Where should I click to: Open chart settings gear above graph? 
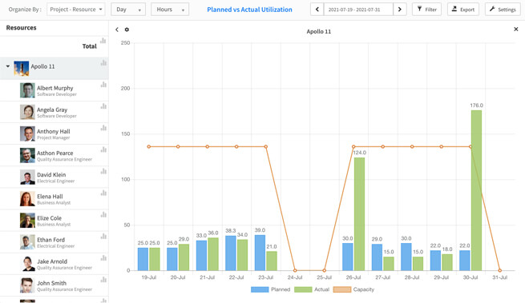127,30
